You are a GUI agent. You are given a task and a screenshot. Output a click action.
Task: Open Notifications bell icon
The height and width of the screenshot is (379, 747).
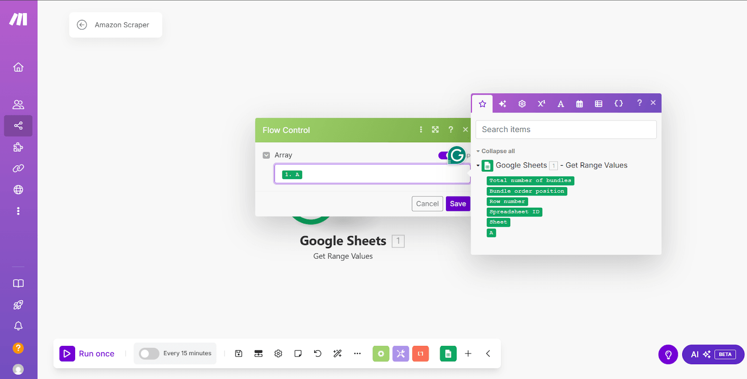click(x=18, y=326)
